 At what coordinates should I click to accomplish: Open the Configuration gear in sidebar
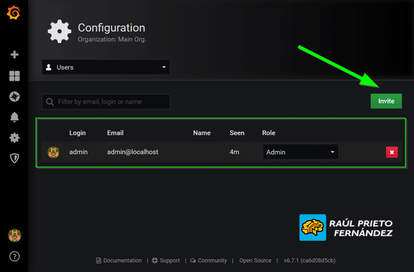[x=14, y=138]
